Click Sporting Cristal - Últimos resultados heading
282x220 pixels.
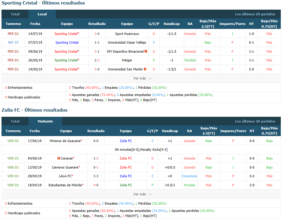43,3
